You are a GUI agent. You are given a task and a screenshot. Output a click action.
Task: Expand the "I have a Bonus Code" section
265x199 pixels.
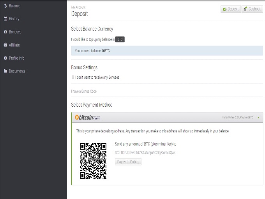(x=84, y=91)
